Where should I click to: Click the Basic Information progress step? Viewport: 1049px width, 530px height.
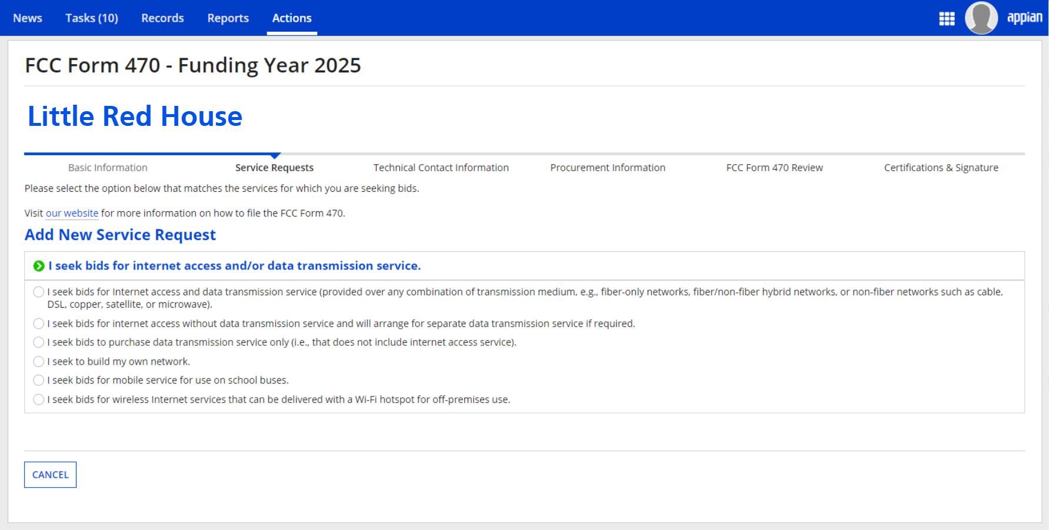click(108, 168)
